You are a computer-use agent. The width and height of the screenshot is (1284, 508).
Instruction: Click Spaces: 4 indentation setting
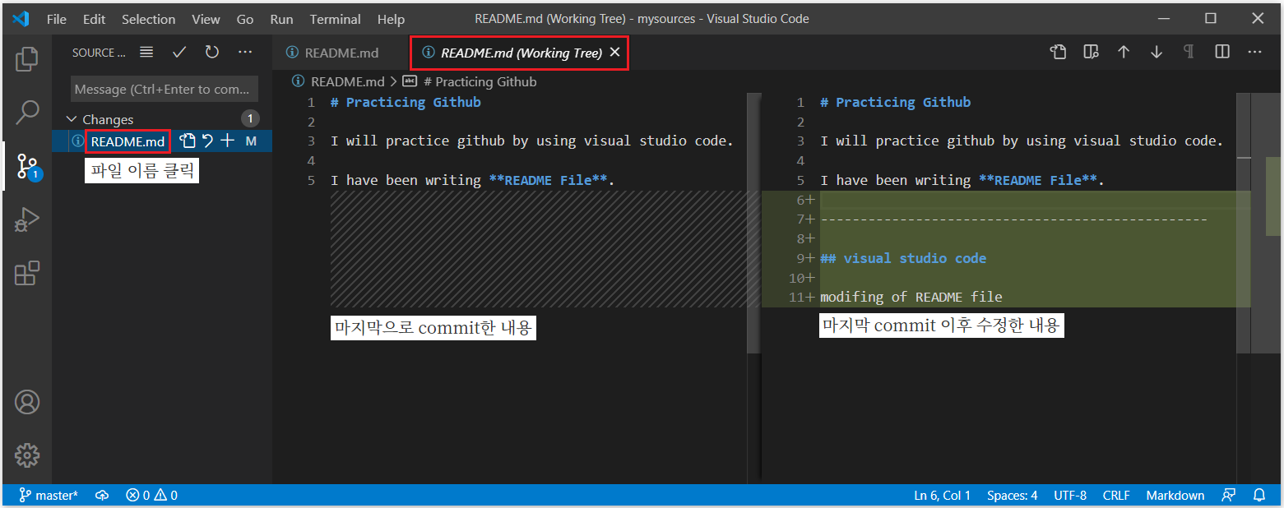[1012, 495]
